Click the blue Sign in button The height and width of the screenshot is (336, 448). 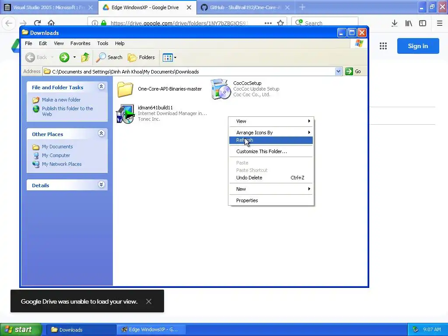pos(418,46)
